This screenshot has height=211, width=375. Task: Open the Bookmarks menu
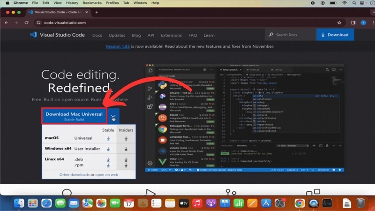(x=92, y=3)
